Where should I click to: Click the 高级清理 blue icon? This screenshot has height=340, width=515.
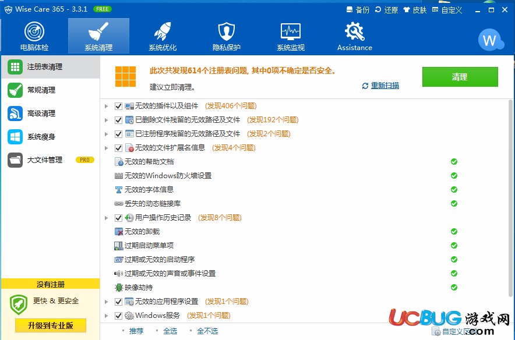point(15,114)
